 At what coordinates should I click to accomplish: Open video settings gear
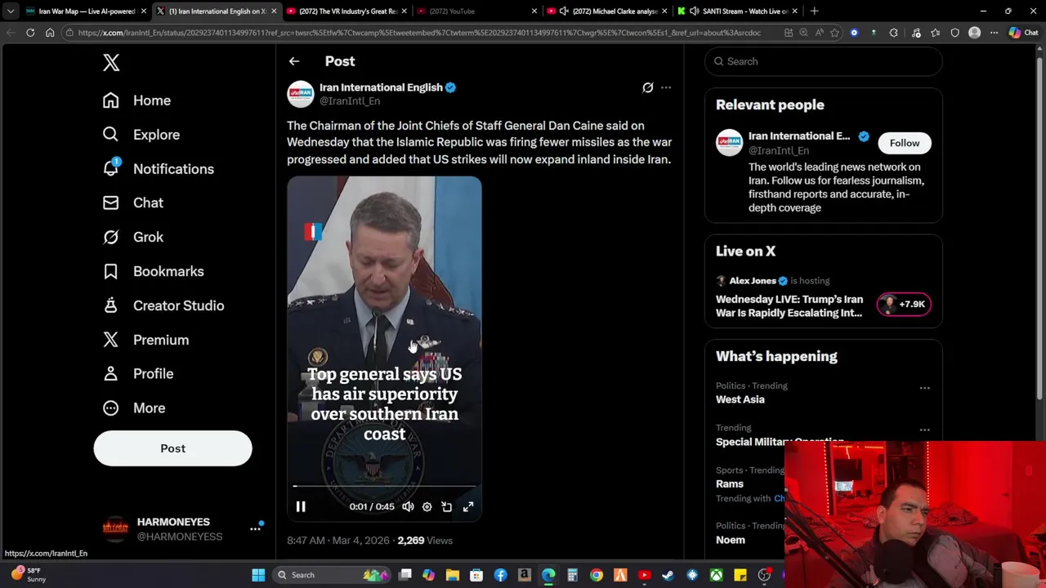(427, 506)
